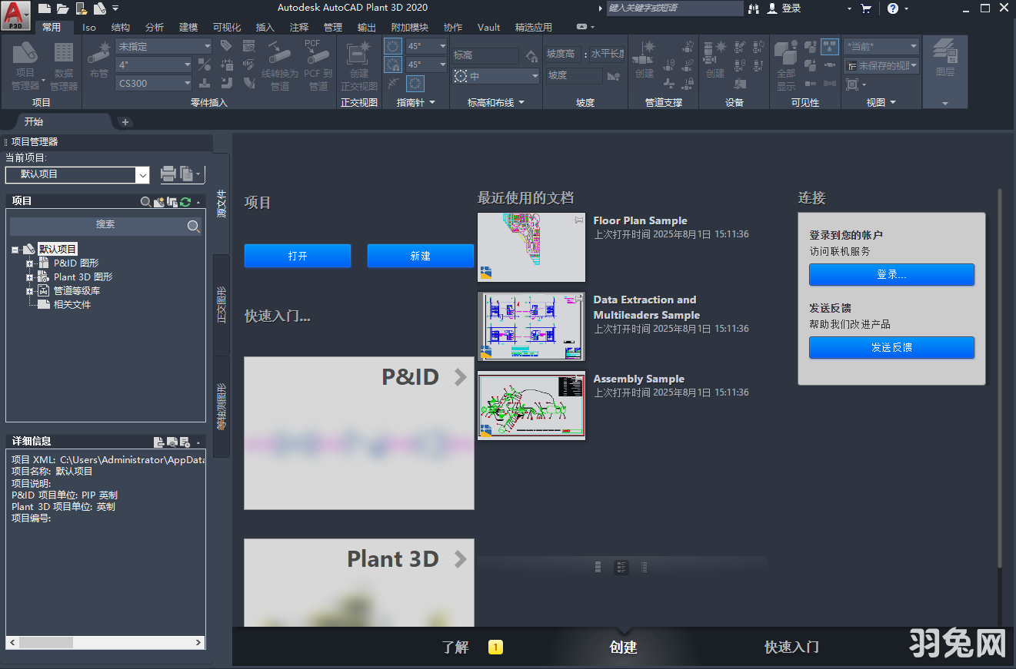Click the print icon next to 当前项目
1016x669 pixels.
[168, 174]
